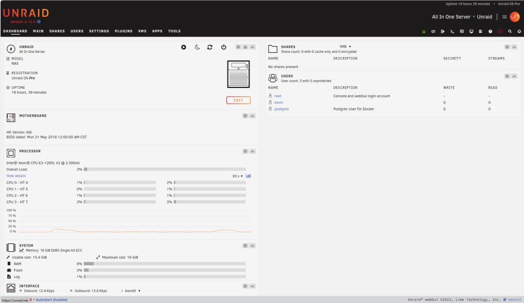This screenshot has width=524, height=303.
Task: Open the Apps tab
Action: coord(157,31)
